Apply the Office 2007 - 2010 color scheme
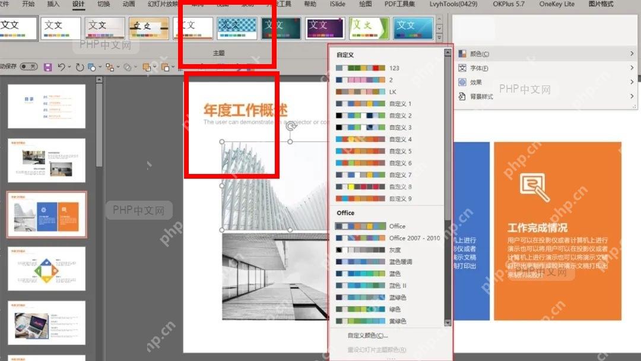The width and height of the screenshot is (641, 361). pyautogui.click(x=388, y=238)
